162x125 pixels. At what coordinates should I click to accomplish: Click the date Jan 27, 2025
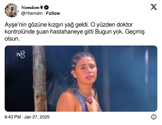(37, 117)
